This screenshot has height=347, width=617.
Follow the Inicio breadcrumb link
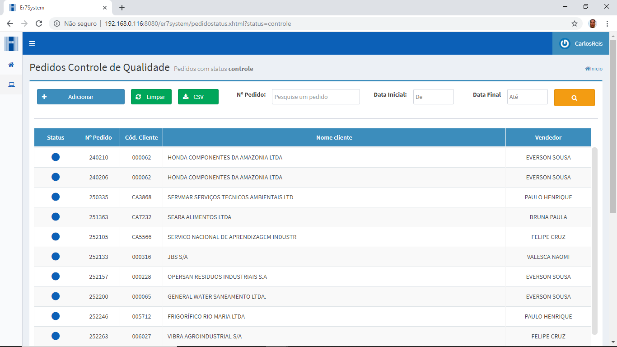coord(594,69)
